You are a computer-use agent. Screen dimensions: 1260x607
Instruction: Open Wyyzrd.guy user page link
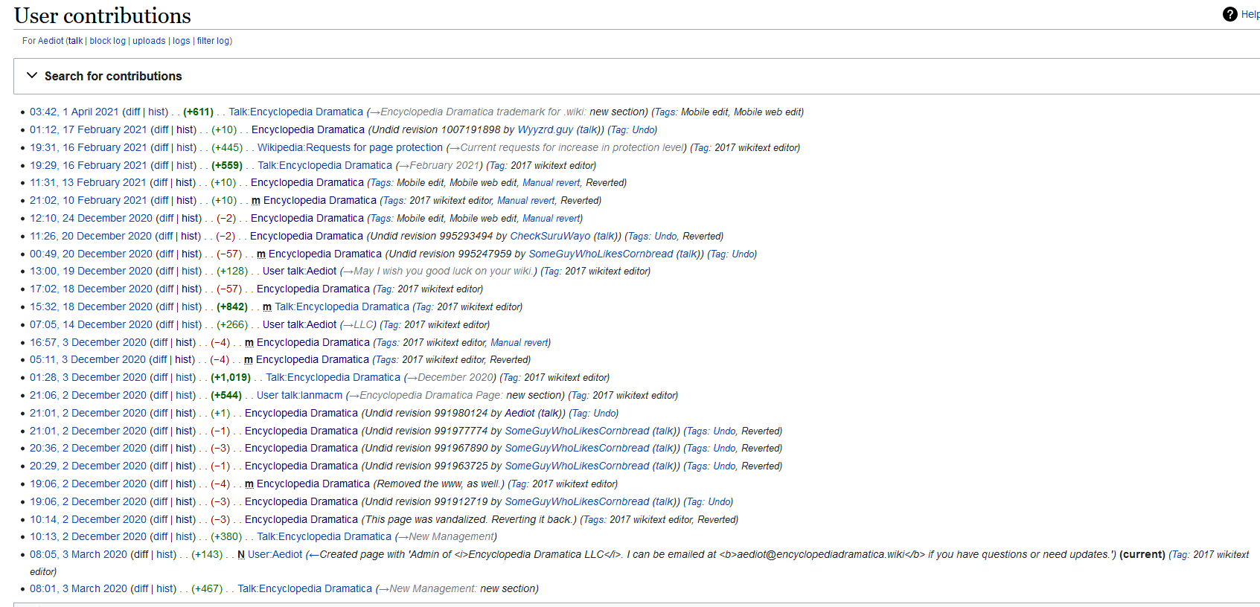coord(546,129)
